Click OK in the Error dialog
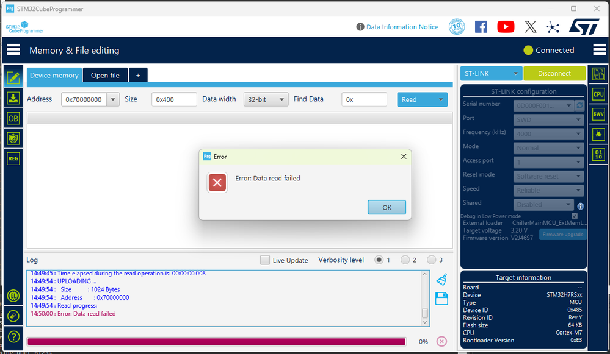This screenshot has height=354, width=610. coord(387,207)
